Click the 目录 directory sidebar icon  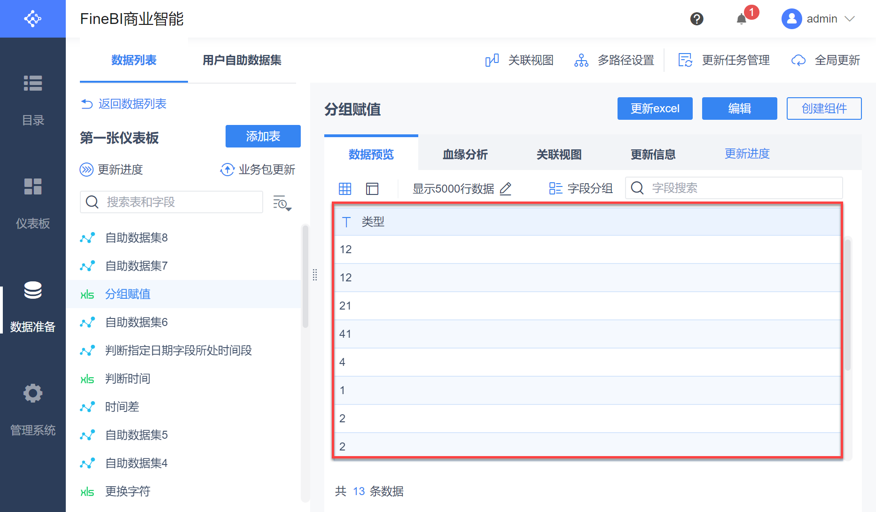(33, 83)
